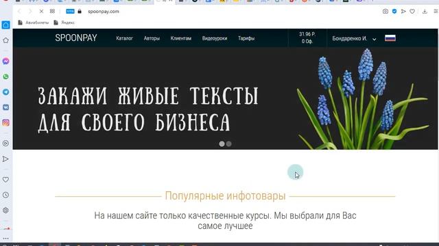Open the sidebar start page house icon
Screen dimensions: 439x246
pos(5,40)
